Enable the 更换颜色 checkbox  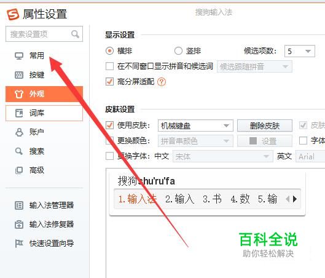pos(109,141)
